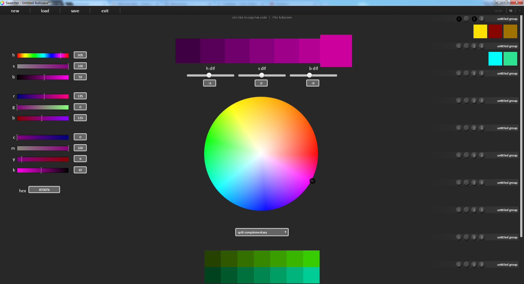Click load in the menu bar
This screenshot has height=284, width=524.
click(45, 11)
